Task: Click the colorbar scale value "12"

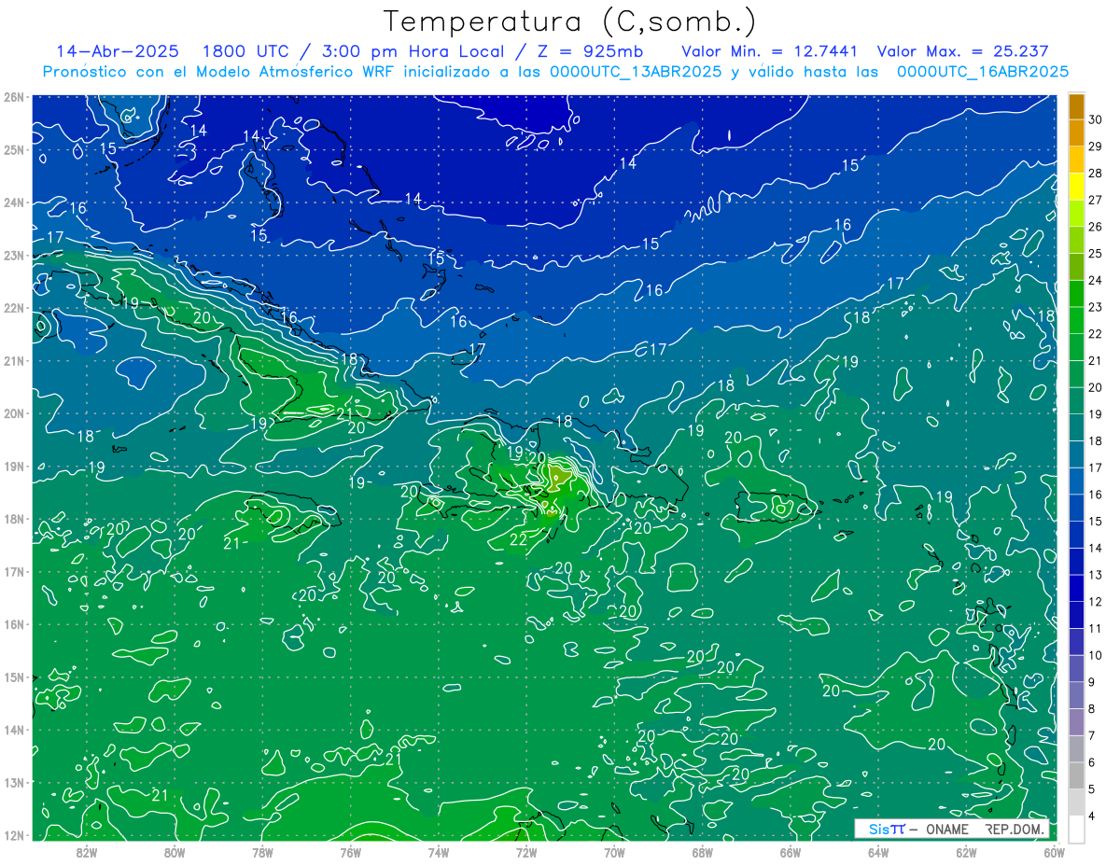Action: pyautogui.click(x=1096, y=602)
